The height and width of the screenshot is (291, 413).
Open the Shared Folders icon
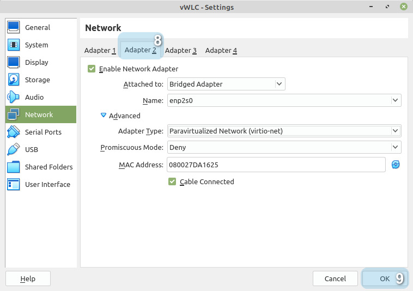click(x=14, y=167)
